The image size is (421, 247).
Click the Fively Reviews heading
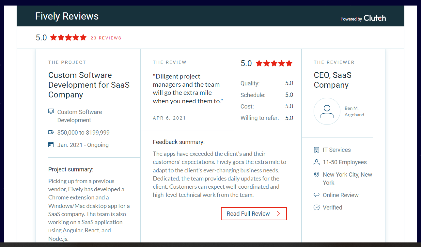point(67,16)
